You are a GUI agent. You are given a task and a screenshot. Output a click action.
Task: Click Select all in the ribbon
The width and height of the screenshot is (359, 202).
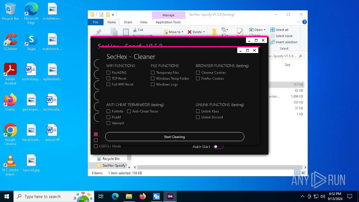(x=279, y=30)
